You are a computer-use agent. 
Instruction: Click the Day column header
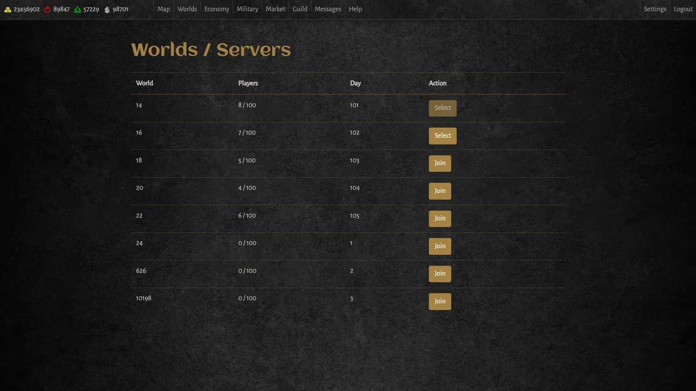coord(355,83)
